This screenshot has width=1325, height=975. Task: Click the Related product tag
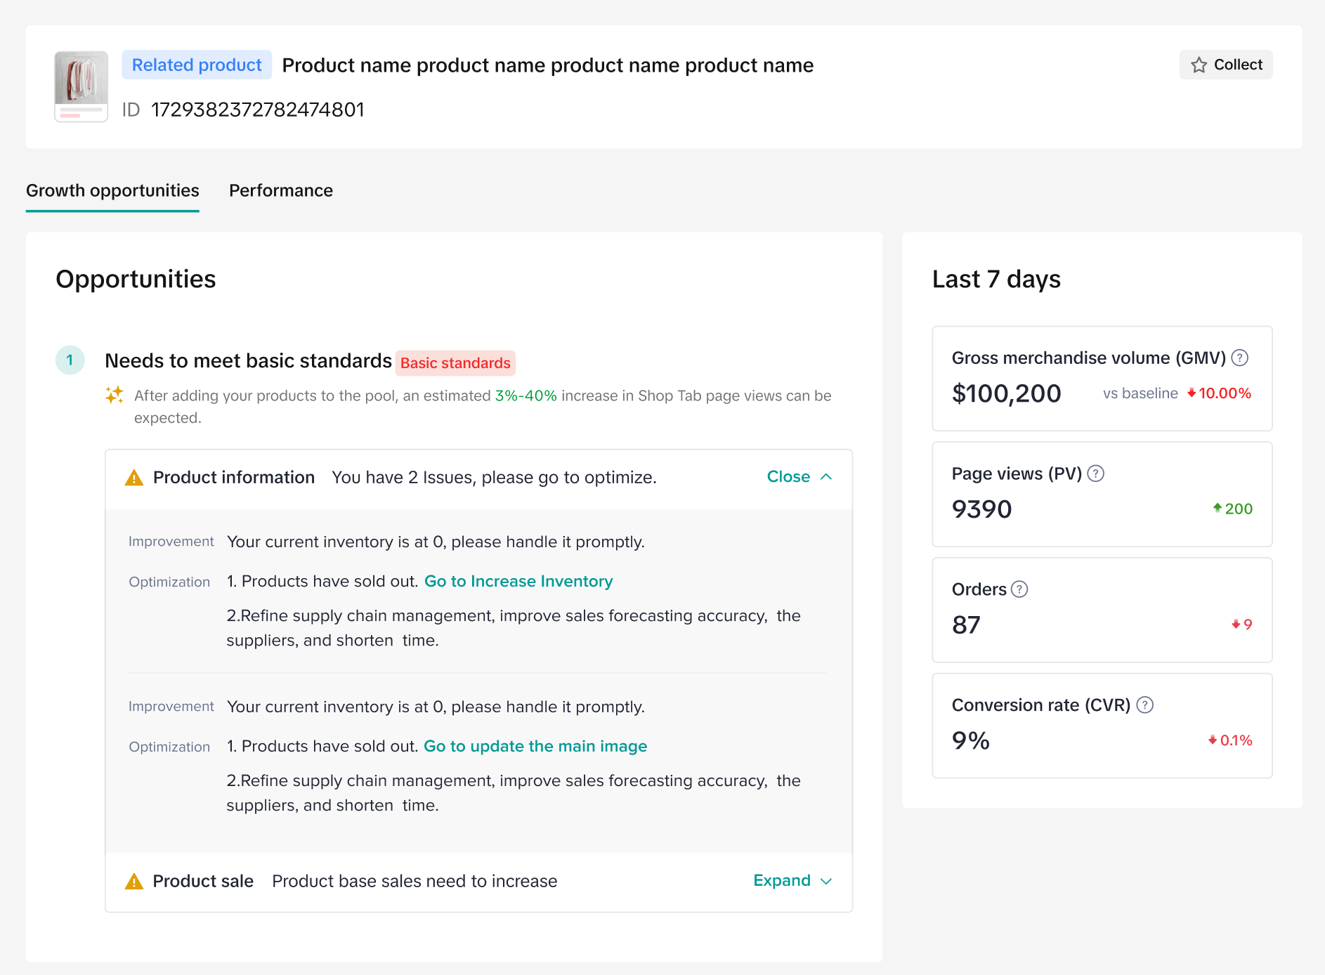click(197, 65)
